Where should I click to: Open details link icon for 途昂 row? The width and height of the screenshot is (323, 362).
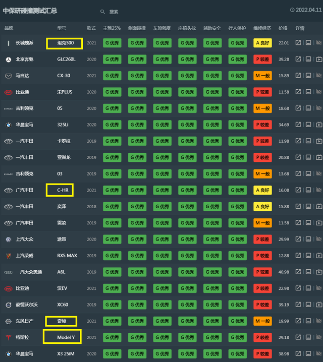298,239
